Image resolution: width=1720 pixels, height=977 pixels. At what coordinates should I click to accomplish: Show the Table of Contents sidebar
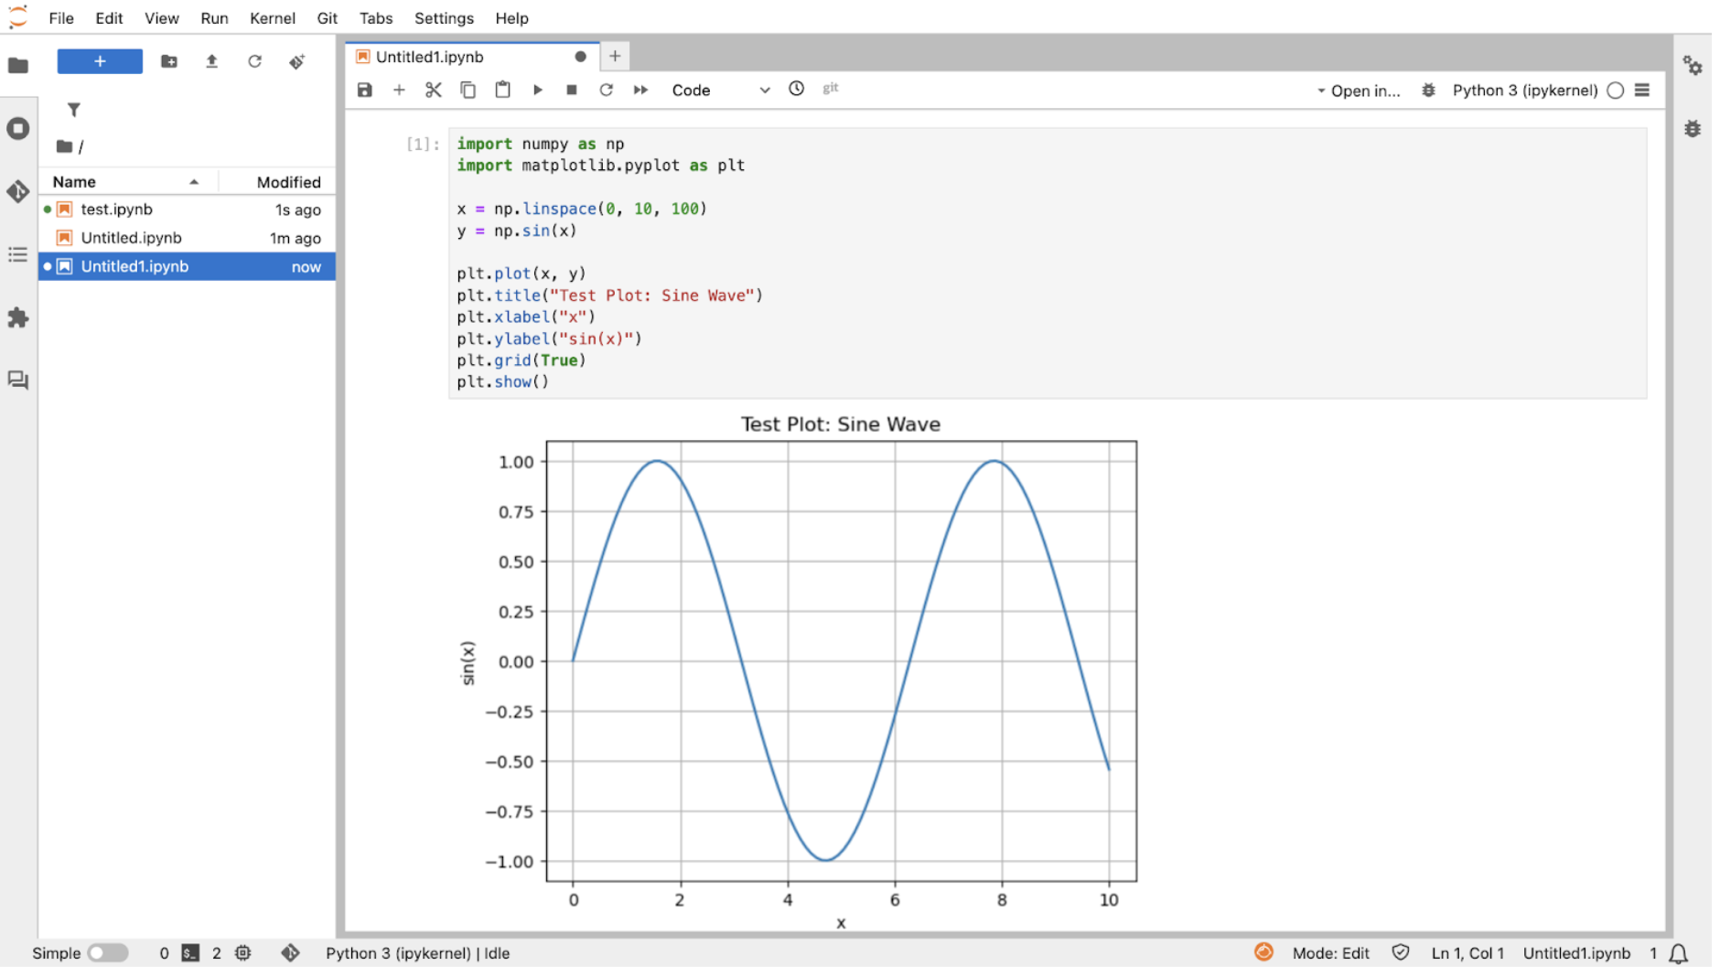click(x=18, y=254)
